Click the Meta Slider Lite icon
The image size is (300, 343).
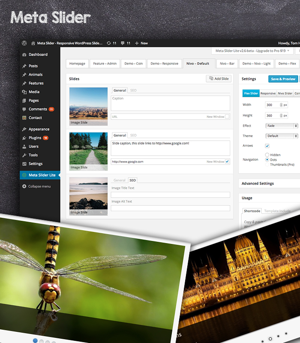pos(24,175)
